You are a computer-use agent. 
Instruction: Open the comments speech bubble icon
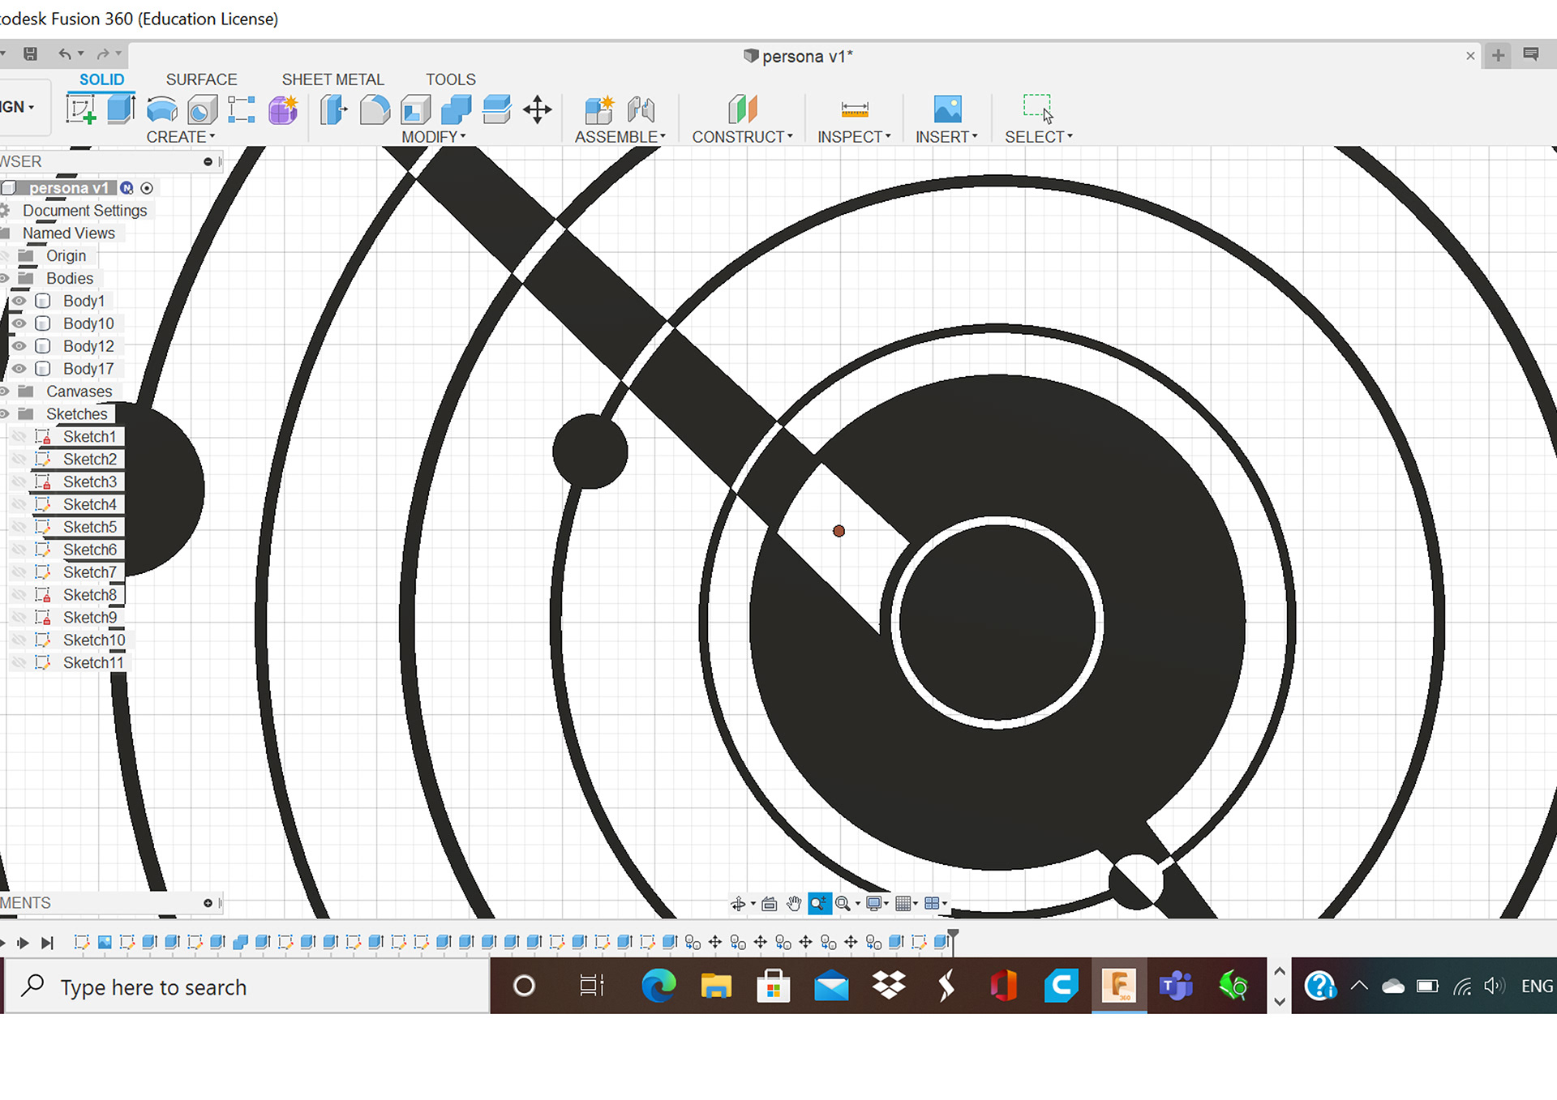pos(1531,54)
